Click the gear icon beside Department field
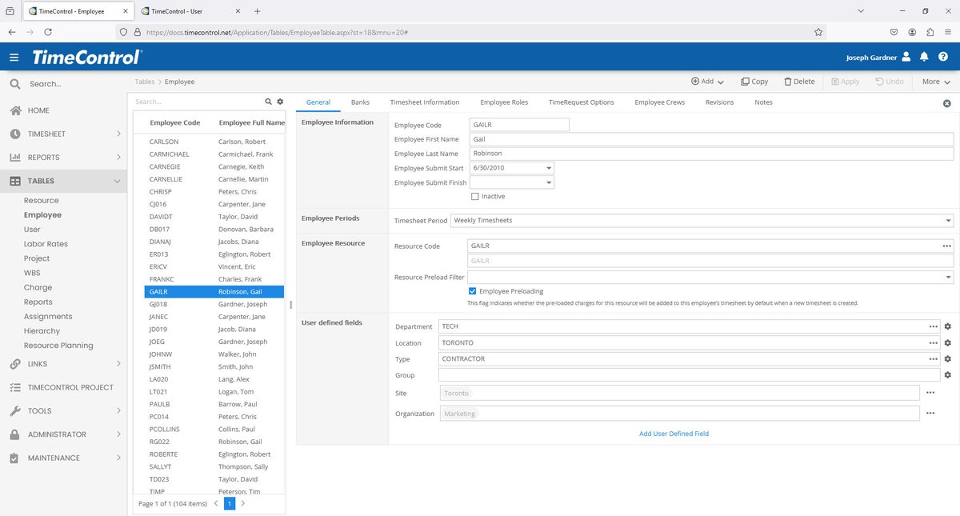This screenshot has width=960, height=516. click(x=947, y=326)
